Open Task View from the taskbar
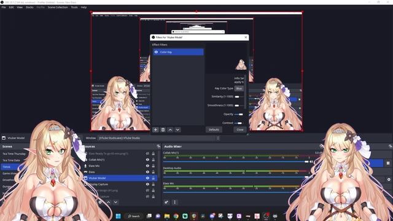The width and height of the screenshot is (393, 221). click(149, 216)
